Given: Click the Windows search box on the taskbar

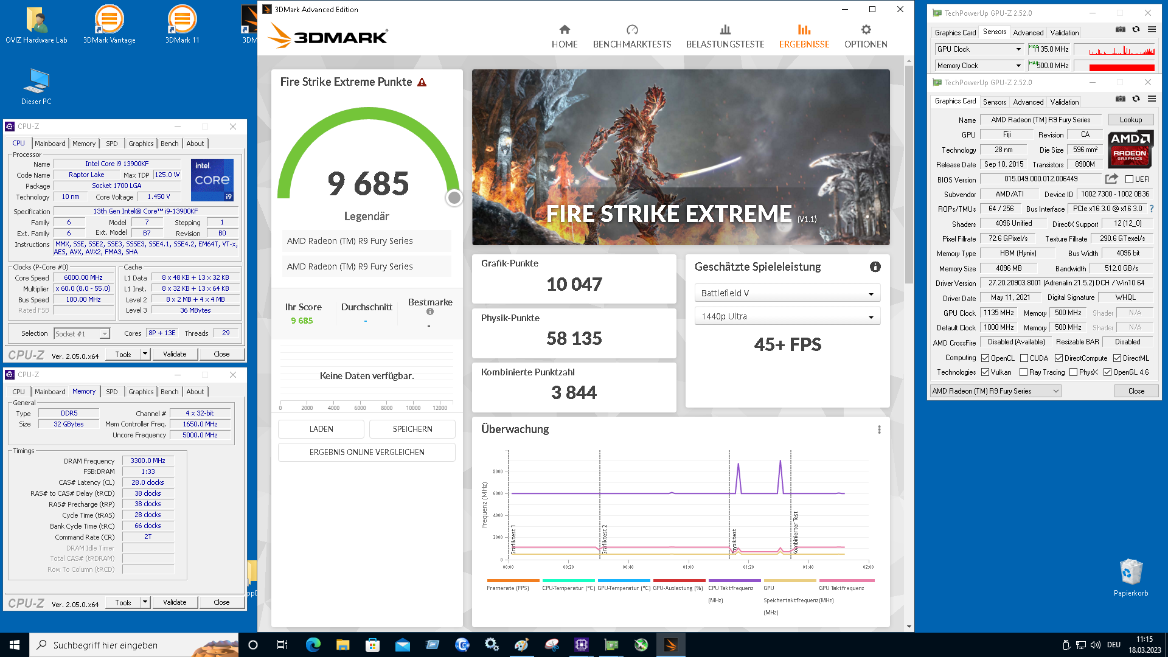Looking at the screenshot, I should coord(134,645).
